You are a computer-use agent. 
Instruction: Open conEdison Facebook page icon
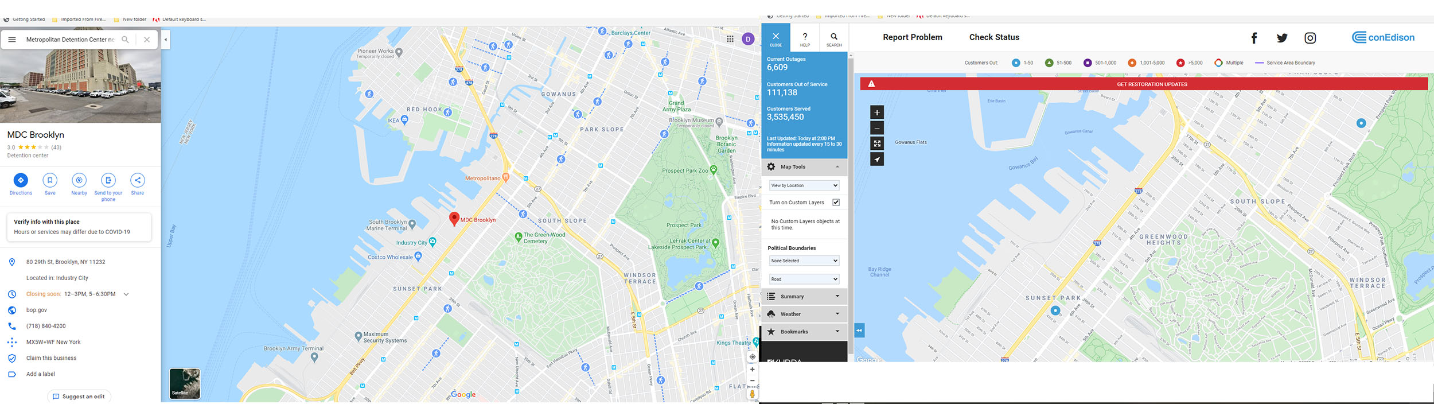[1254, 38]
